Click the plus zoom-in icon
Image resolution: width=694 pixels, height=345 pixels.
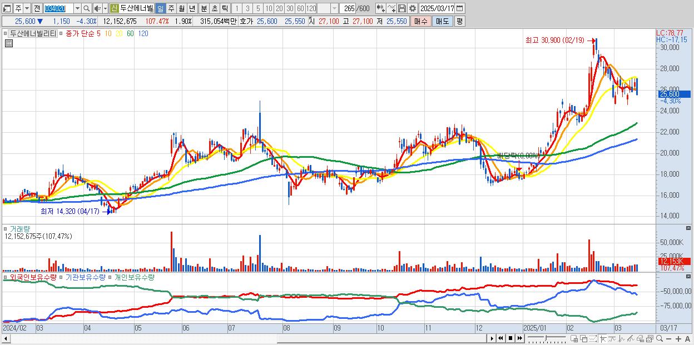[678, 338]
